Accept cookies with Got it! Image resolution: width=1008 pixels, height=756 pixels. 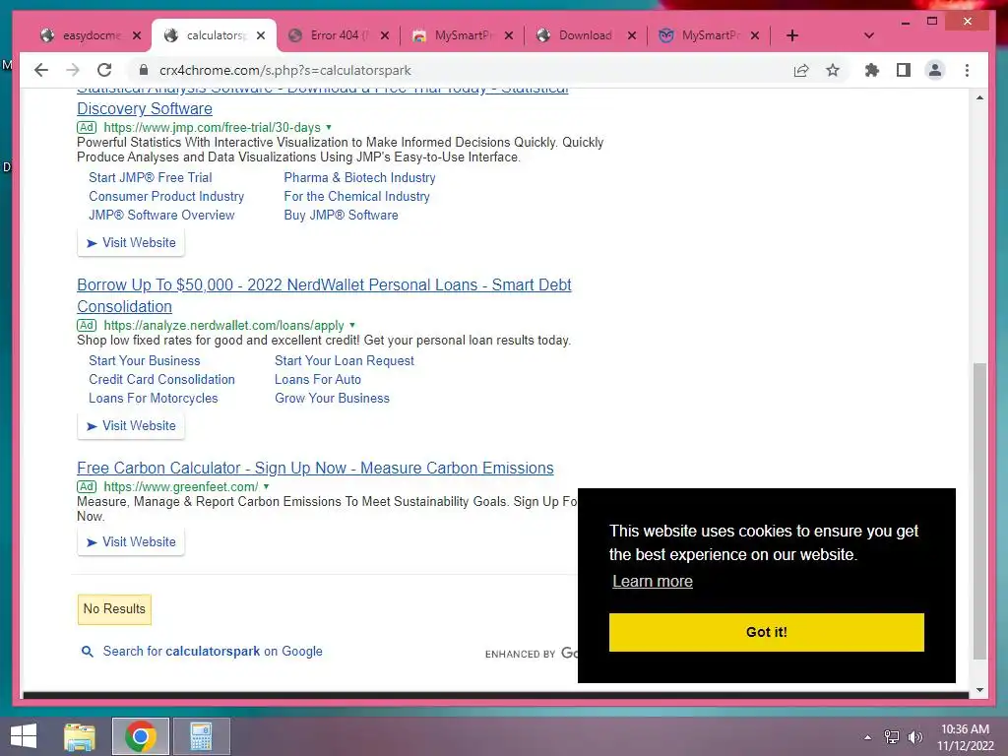pyautogui.click(x=766, y=632)
